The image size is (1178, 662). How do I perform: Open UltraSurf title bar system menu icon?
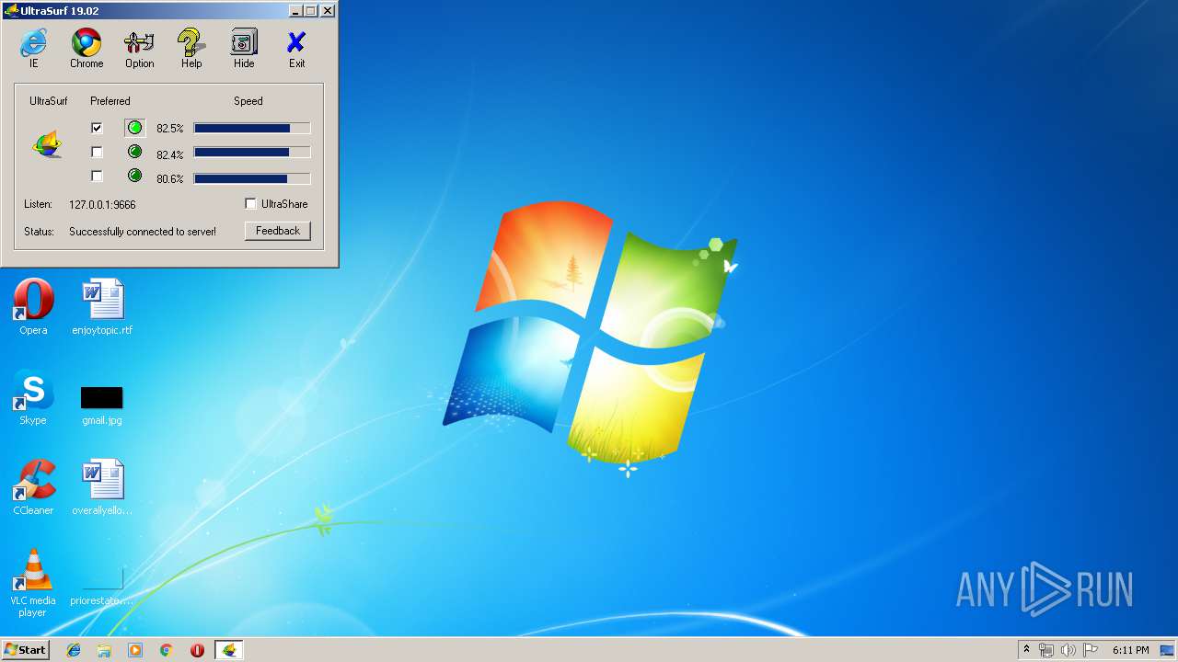point(12,11)
